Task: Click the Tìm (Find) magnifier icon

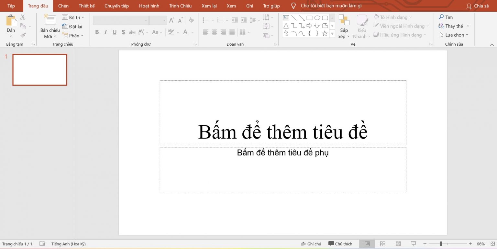Action: tap(441, 17)
